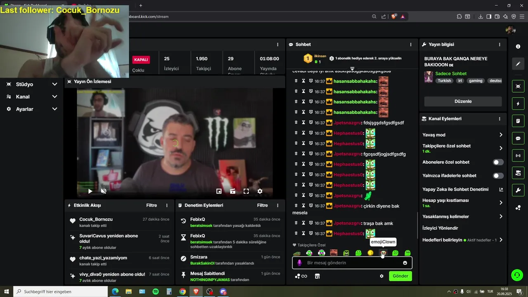This screenshot has width=528, height=297.
Task: Open Kanal Eylemleri three-dot menu
Action: [500, 119]
